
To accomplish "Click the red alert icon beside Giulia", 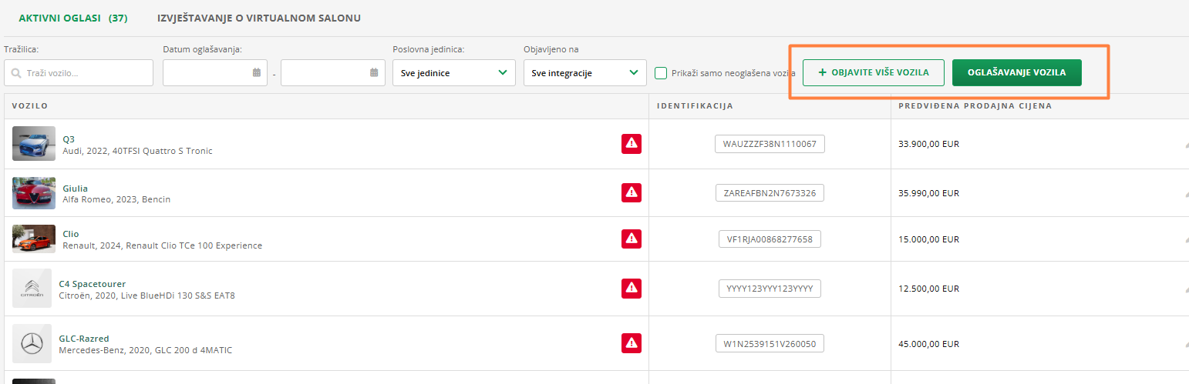I will click(x=632, y=192).
